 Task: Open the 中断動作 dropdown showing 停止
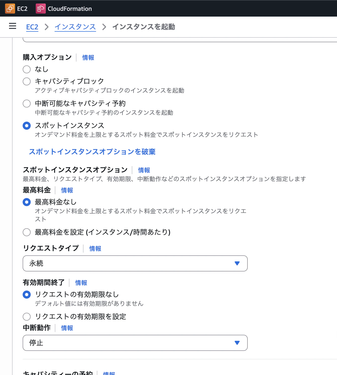[135, 343]
